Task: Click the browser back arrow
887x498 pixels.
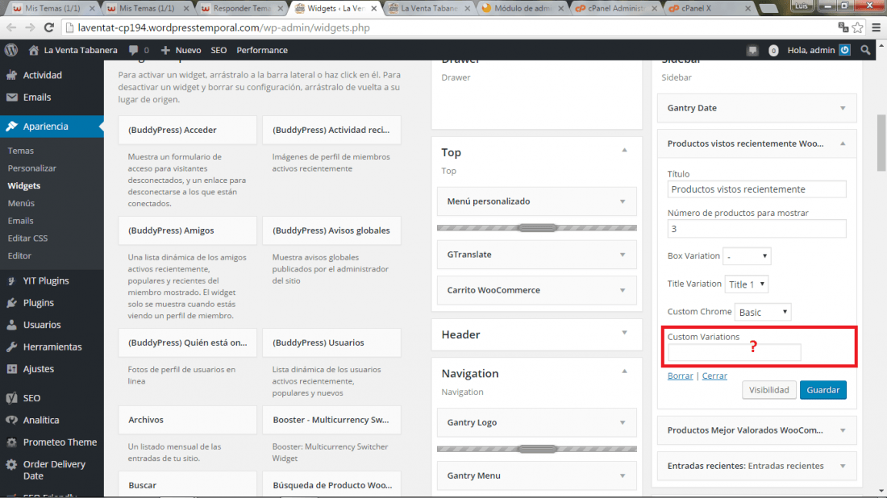Action: coord(11,27)
